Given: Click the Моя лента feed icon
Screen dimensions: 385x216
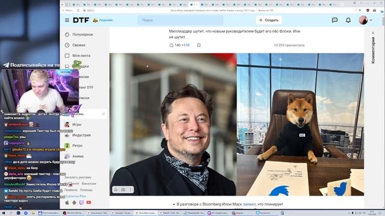Looking at the screenshot, I should coord(67,56).
